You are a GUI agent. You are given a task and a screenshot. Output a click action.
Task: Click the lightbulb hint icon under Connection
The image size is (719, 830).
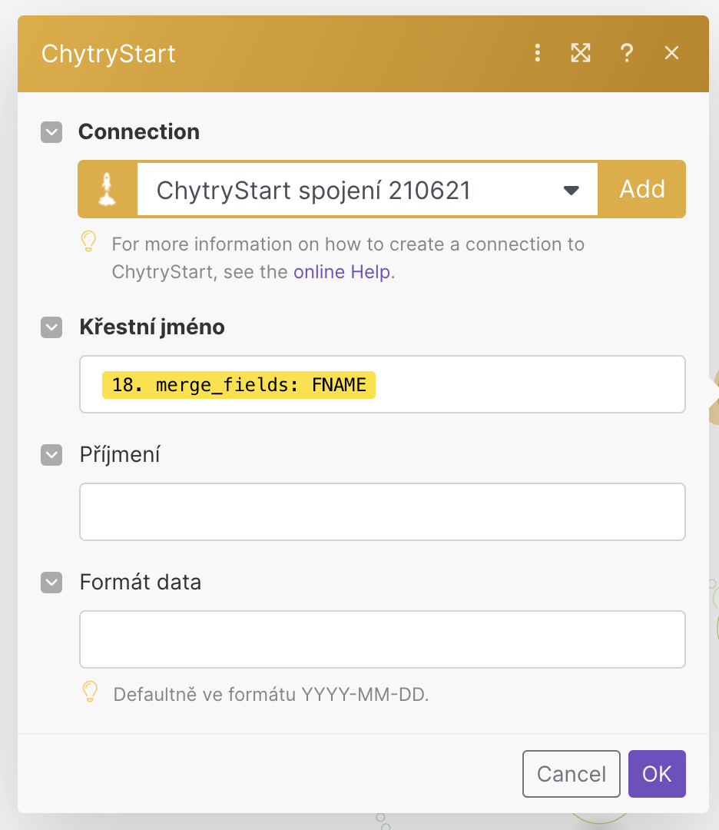tap(88, 241)
